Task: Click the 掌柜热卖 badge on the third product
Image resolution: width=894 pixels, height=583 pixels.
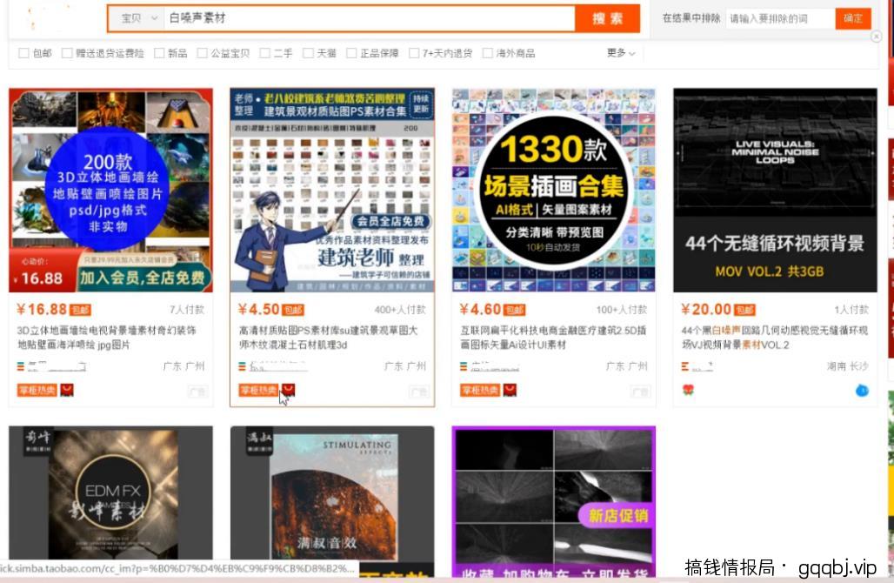Action: 480,390
